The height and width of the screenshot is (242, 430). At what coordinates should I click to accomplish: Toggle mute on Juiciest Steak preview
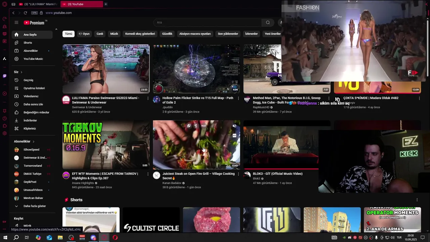(234, 126)
